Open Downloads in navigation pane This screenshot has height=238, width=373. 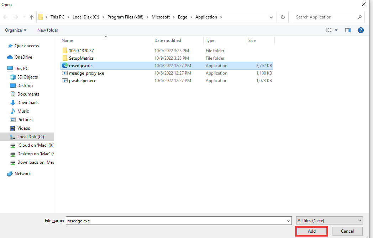28,103
